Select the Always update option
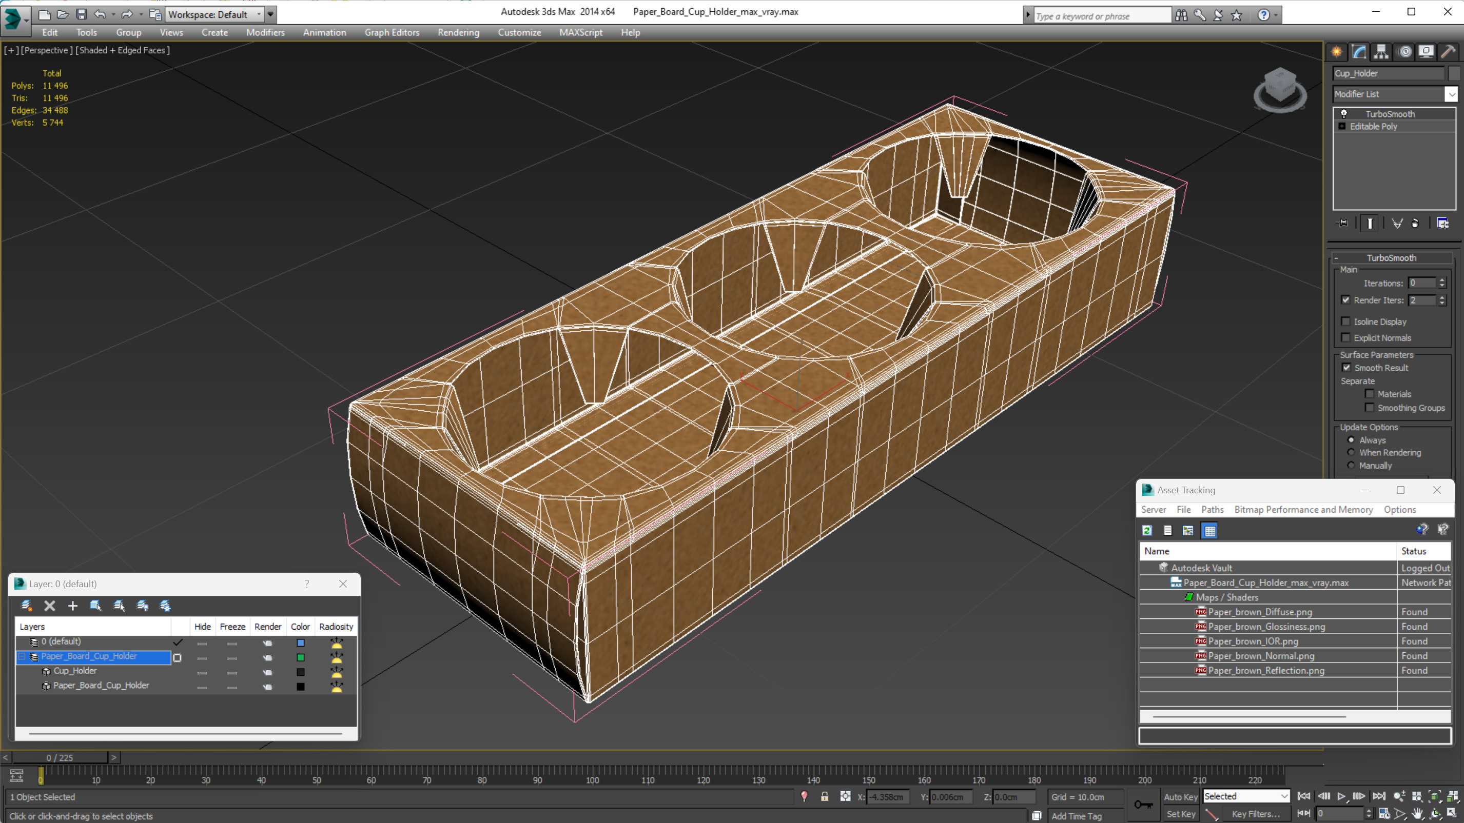This screenshot has width=1464, height=823. tap(1351, 439)
